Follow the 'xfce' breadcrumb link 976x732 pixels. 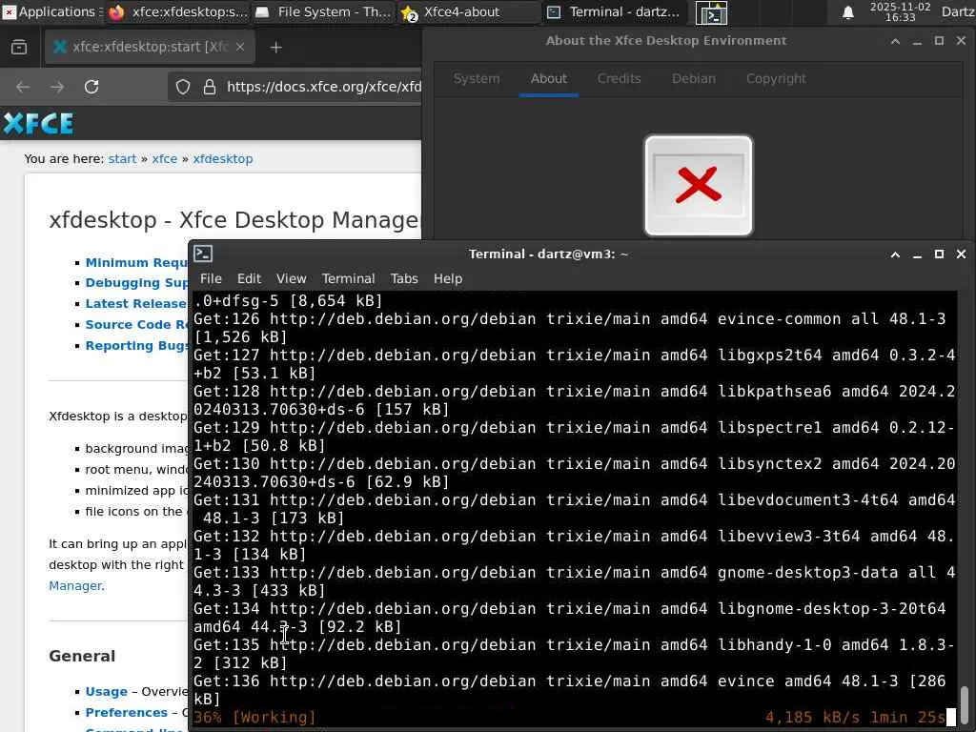pos(165,159)
